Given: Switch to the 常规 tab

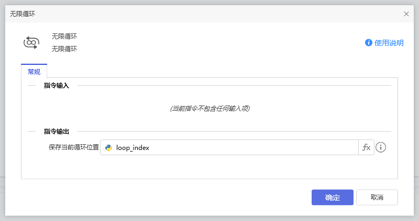Looking at the screenshot, I should 34,72.
